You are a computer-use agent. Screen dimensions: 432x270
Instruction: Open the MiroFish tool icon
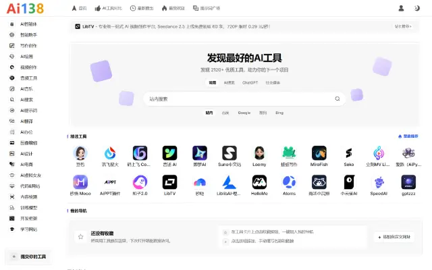pyautogui.click(x=319, y=153)
